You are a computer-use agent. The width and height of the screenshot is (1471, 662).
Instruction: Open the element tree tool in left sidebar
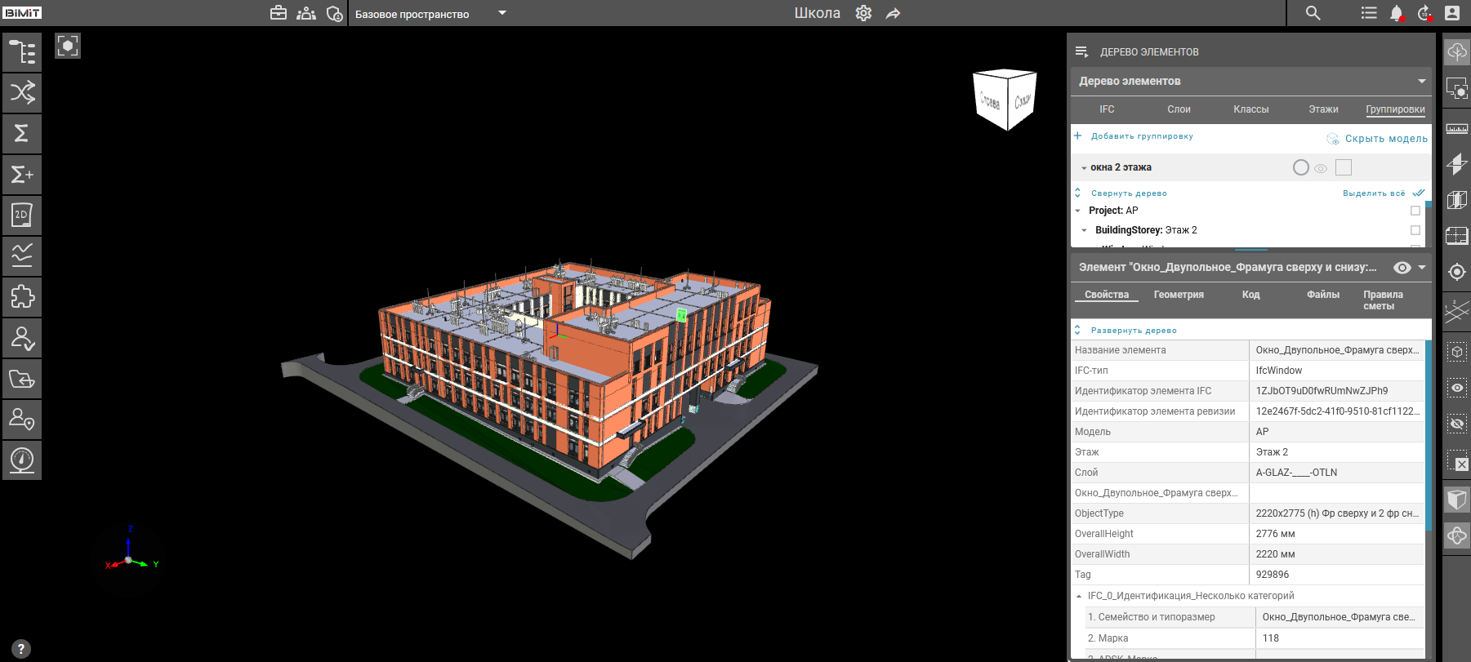pyautogui.click(x=22, y=51)
